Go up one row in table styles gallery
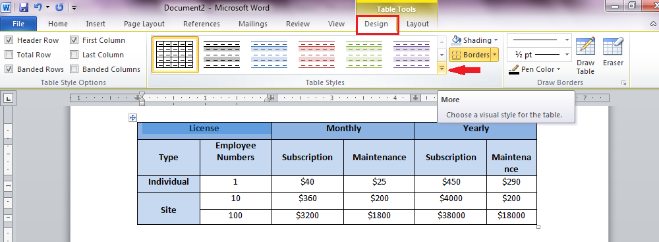The height and width of the screenshot is (242, 659). 442,42
